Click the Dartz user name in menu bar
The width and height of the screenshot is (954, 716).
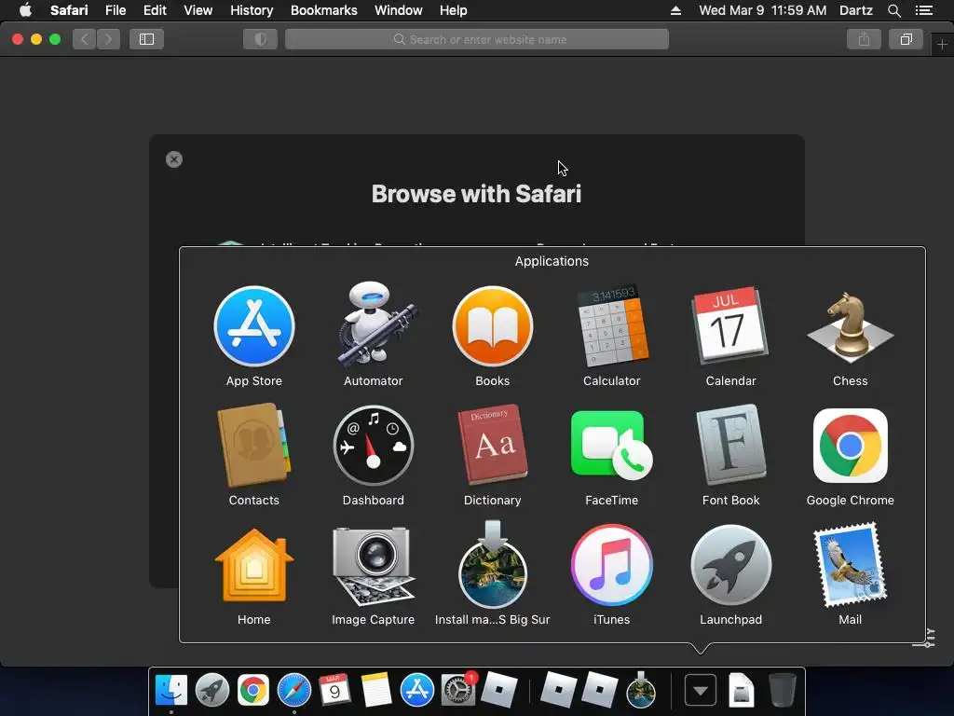(856, 10)
